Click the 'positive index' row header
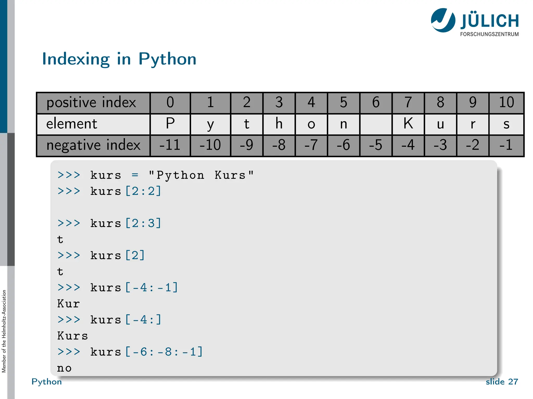The width and height of the screenshot is (533, 399). point(93,103)
